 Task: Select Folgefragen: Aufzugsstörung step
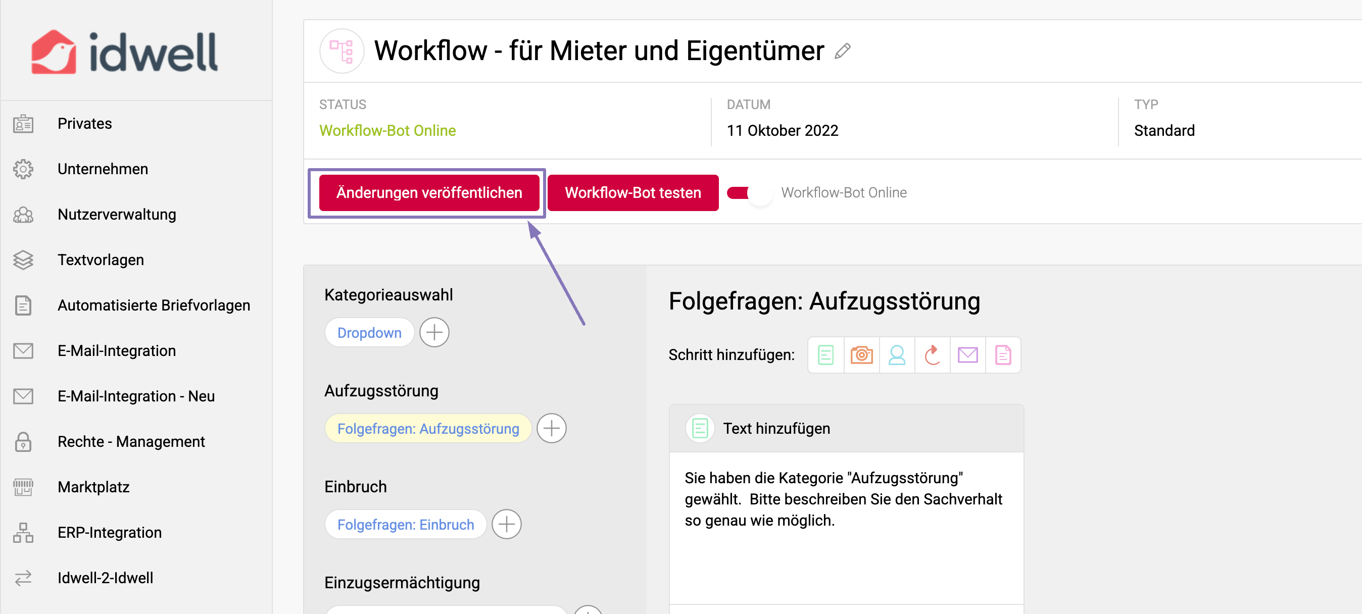tap(428, 428)
